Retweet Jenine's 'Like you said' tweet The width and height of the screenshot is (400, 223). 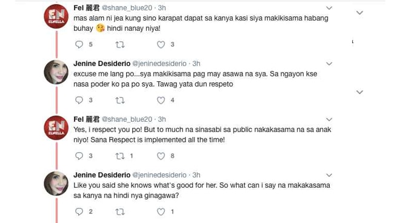point(120,211)
